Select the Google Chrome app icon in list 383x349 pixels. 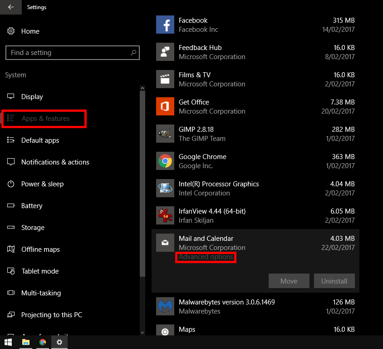click(165, 161)
